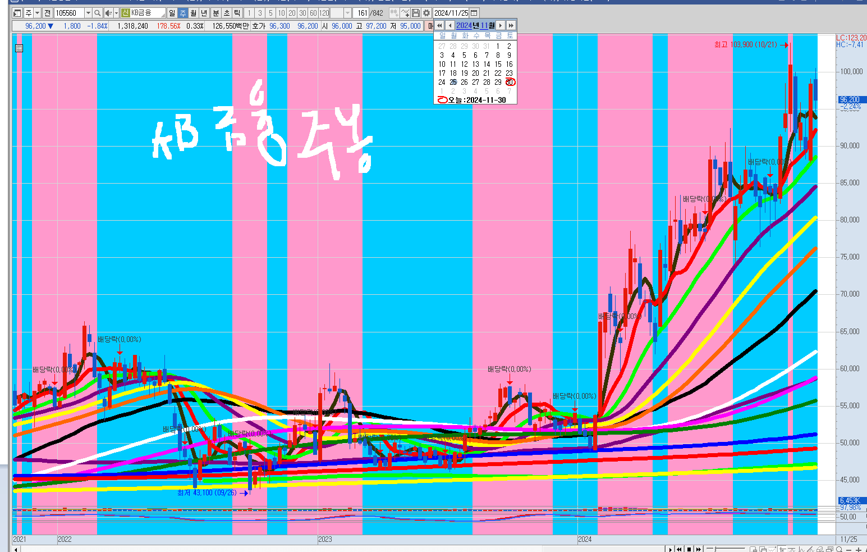The width and height of the screenshot is (867, 552).
Task: Click the top-left window layout icon
Action: click(x=17, y=13)
